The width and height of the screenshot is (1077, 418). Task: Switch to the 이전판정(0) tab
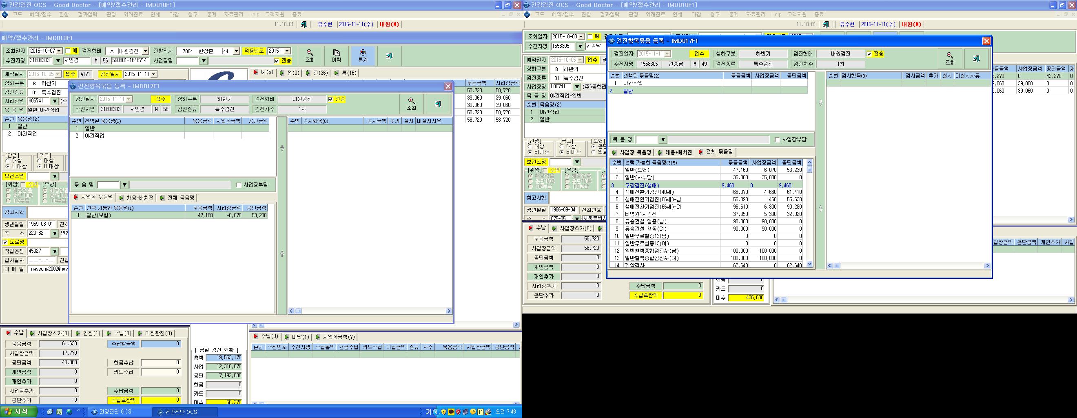pos(154,334)
